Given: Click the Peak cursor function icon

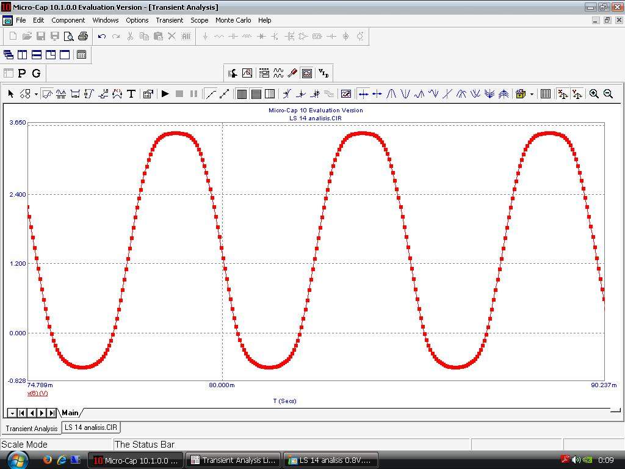Looking at the screenshot, I should [391, 93].
